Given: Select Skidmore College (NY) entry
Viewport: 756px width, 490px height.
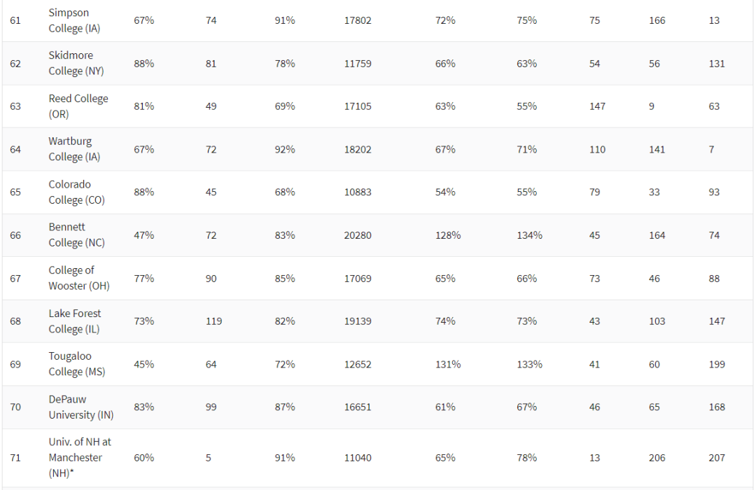Looking at the screenshot, I should [76, 63].
